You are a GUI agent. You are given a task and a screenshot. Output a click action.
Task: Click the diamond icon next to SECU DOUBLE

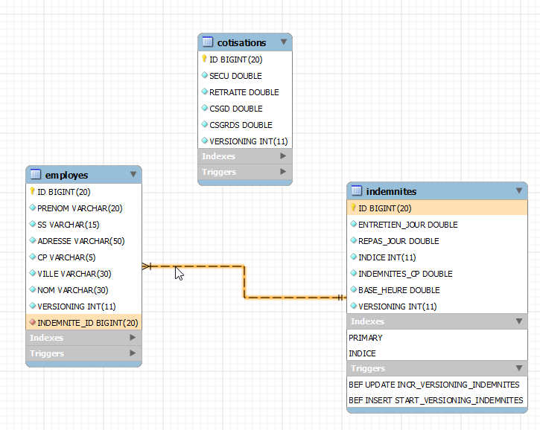coord(205,76)
